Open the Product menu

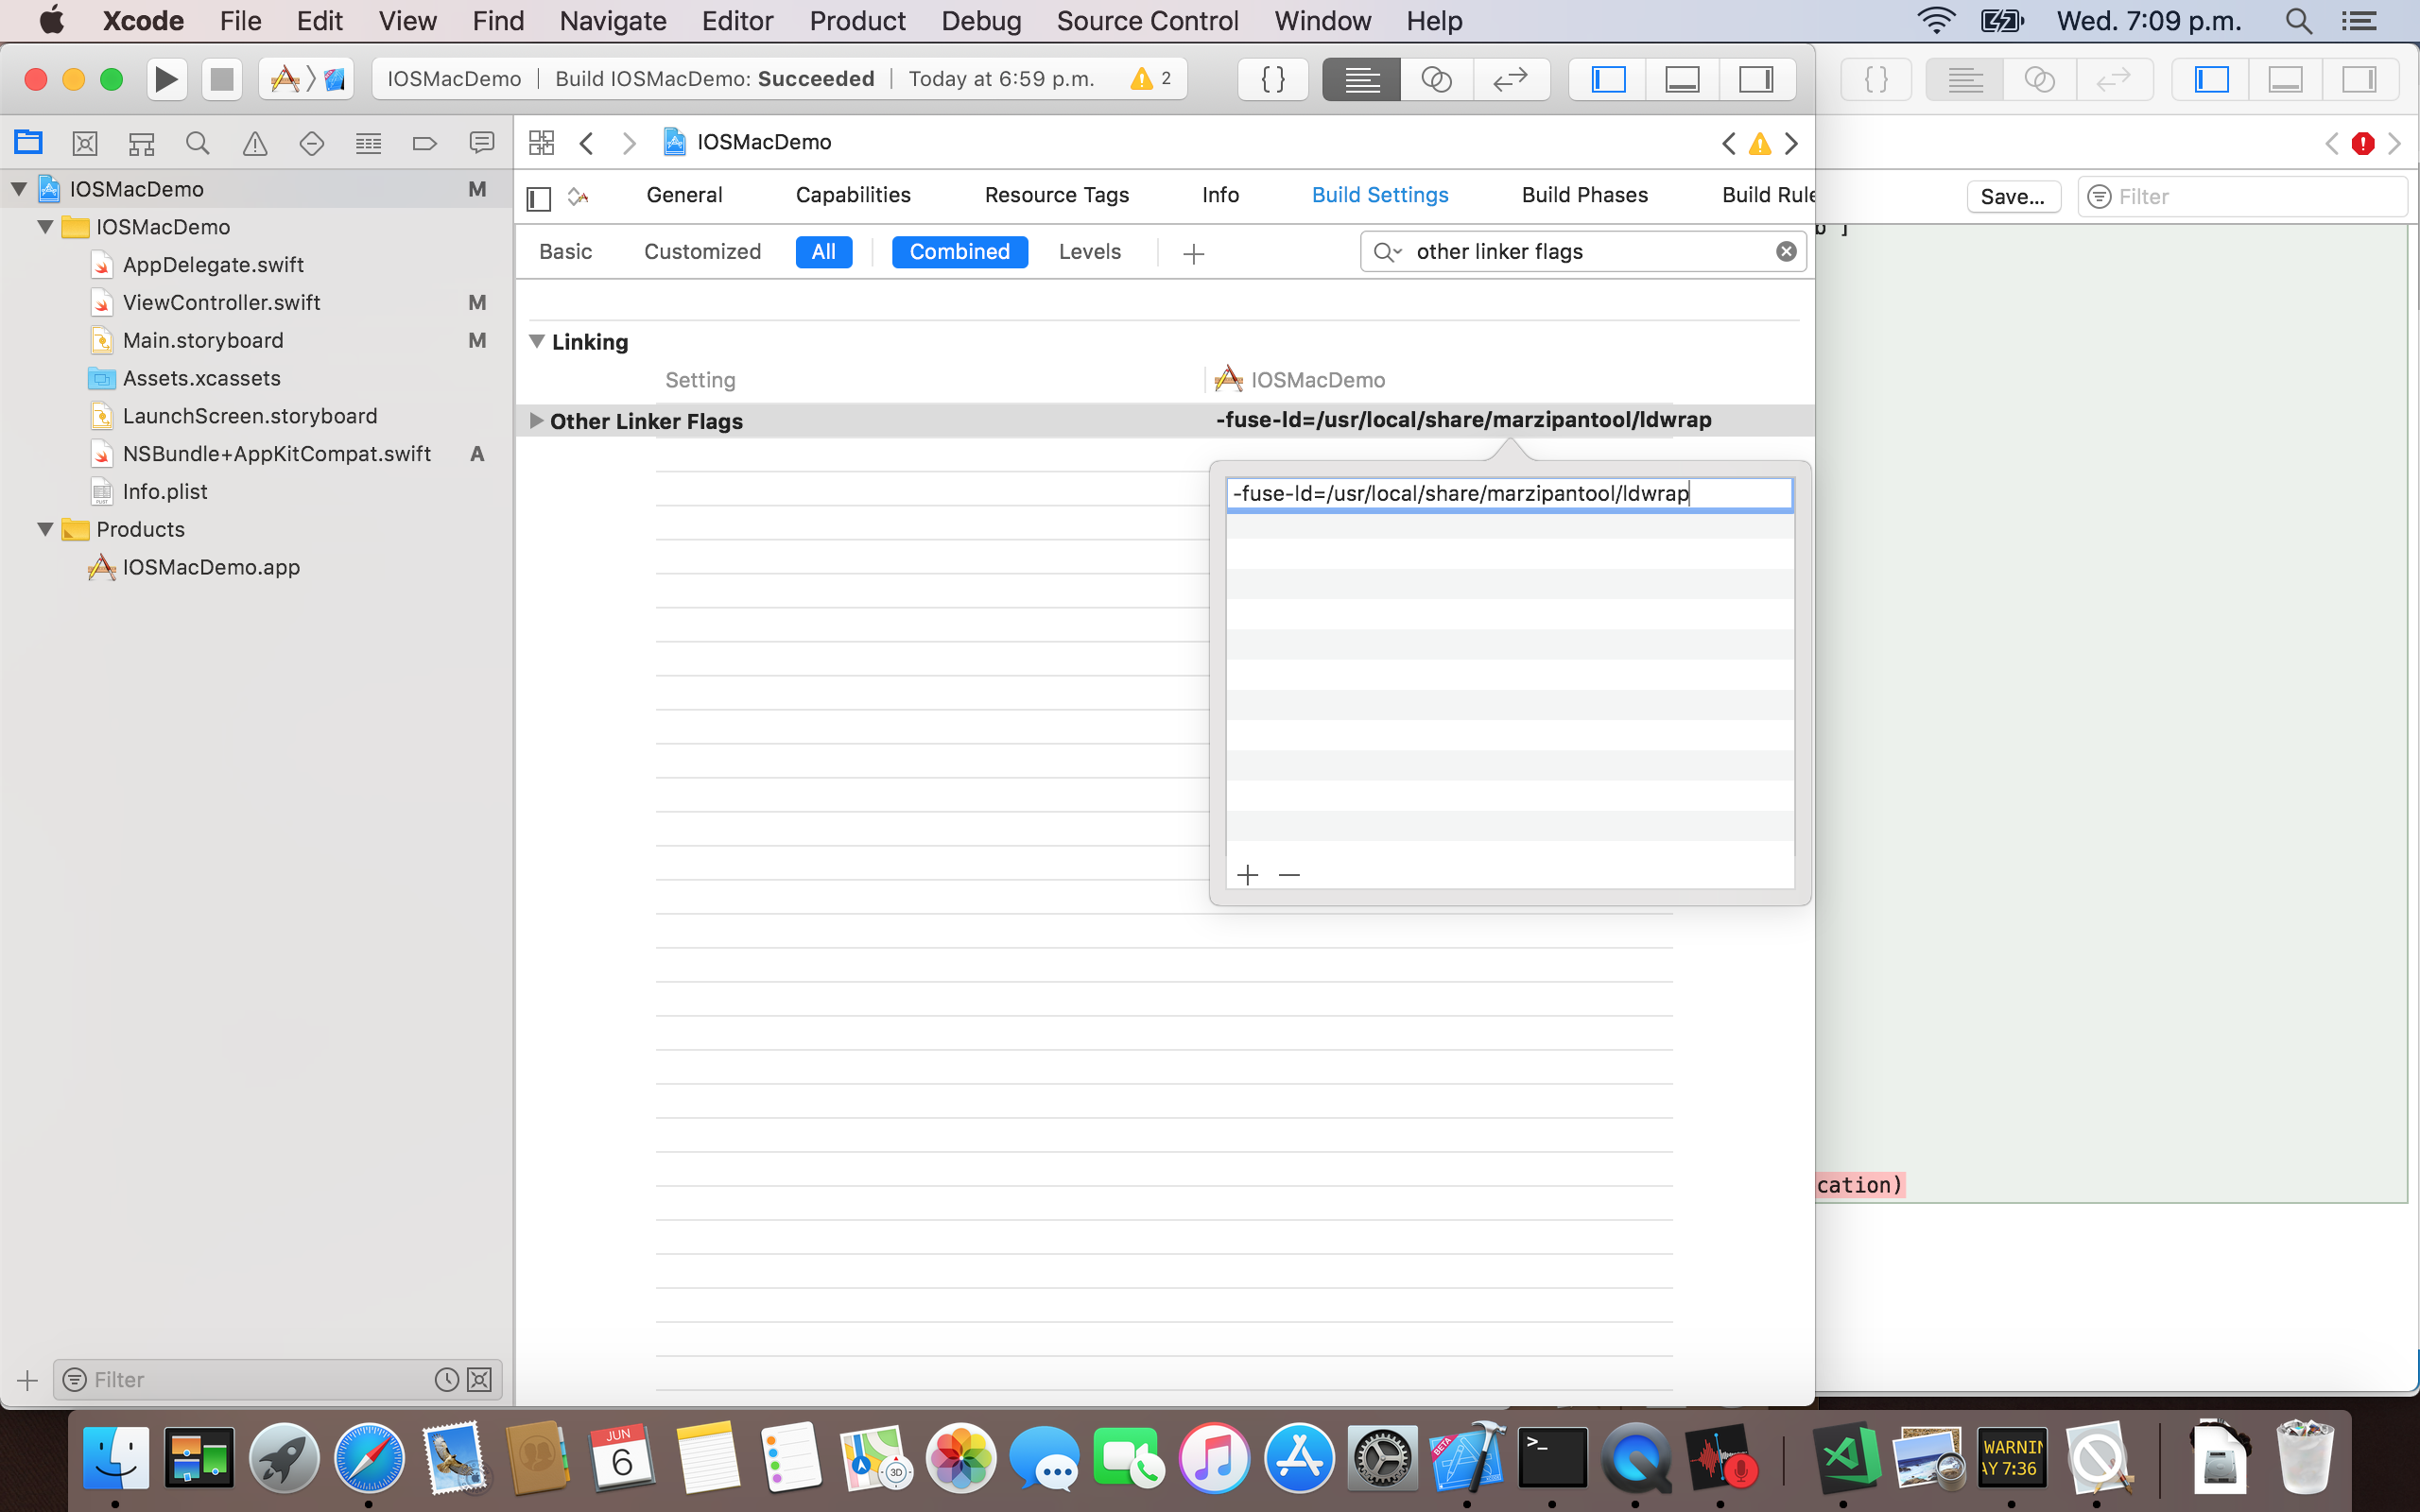coord(857,20)
